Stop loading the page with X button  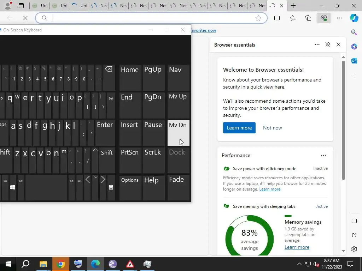(x=25, y=18)
